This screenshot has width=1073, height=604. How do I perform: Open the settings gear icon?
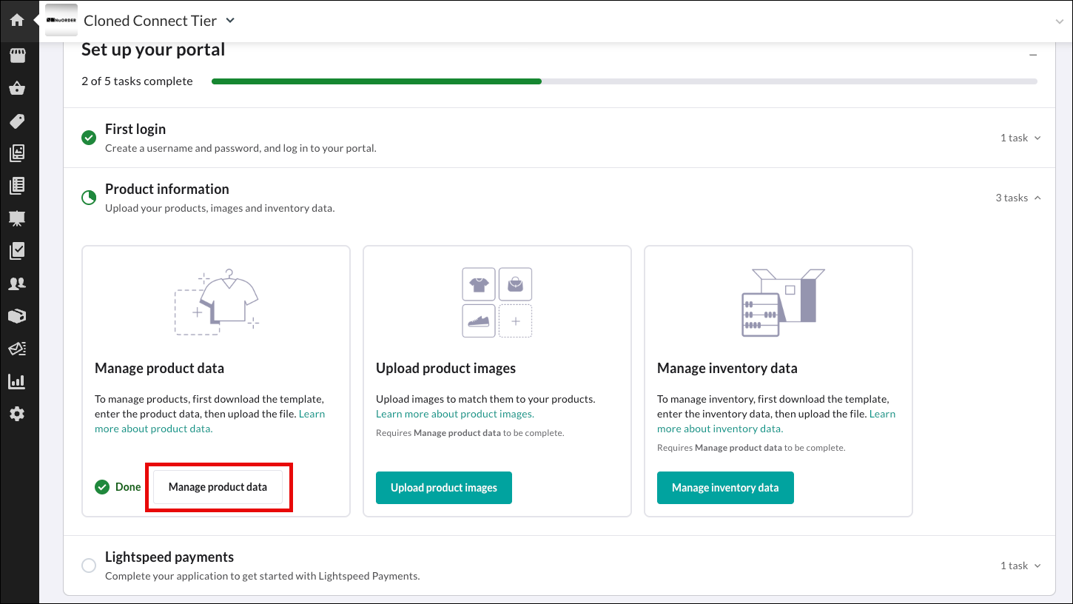pos(17,414)
